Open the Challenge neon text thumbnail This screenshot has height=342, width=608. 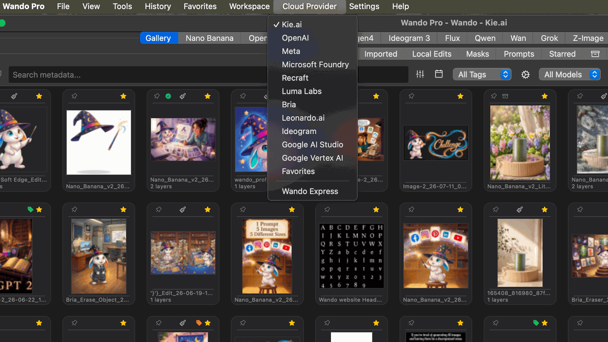pos(436,143)
